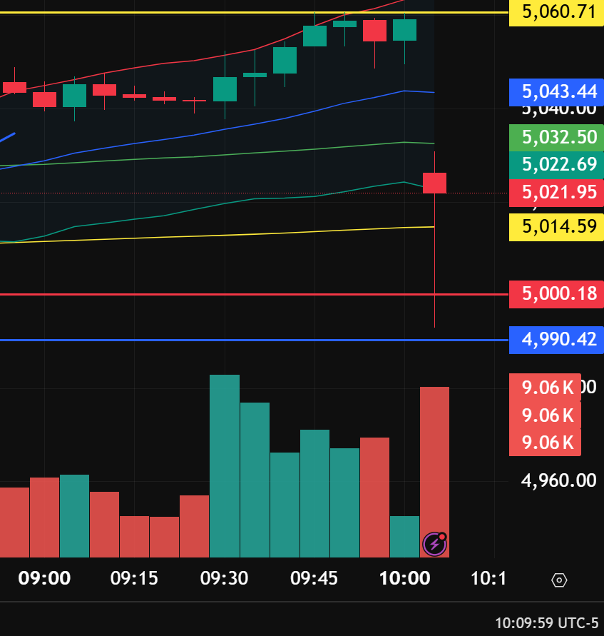Click the 5,022.69 teal price label
This screenshot has width=604, height=636.
point(558,165)
